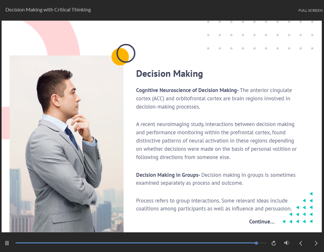324x252 pixels.
Task: Click the blue seekbar handle
Action: click(256, 243)
